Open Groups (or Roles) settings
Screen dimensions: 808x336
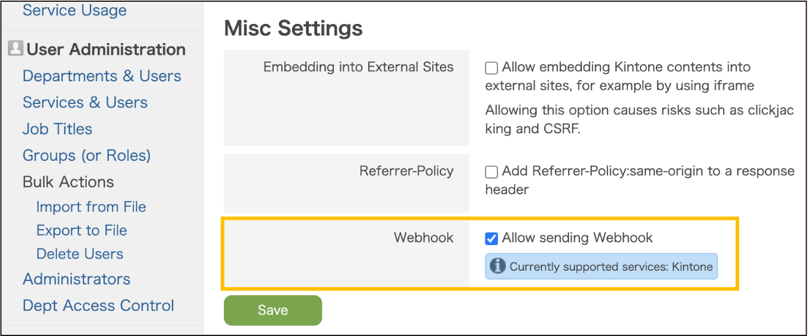click(x=87, y=155)
